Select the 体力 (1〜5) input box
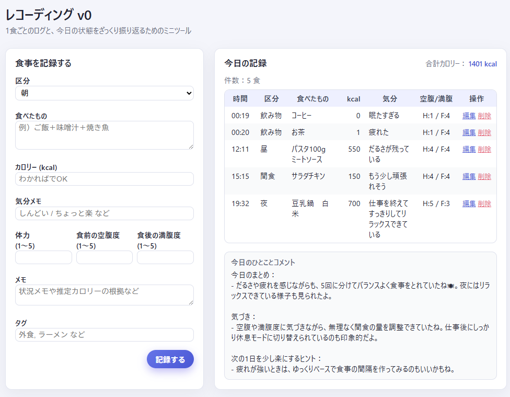Screen dimensions: 510x397 click(x=43, y=257)
